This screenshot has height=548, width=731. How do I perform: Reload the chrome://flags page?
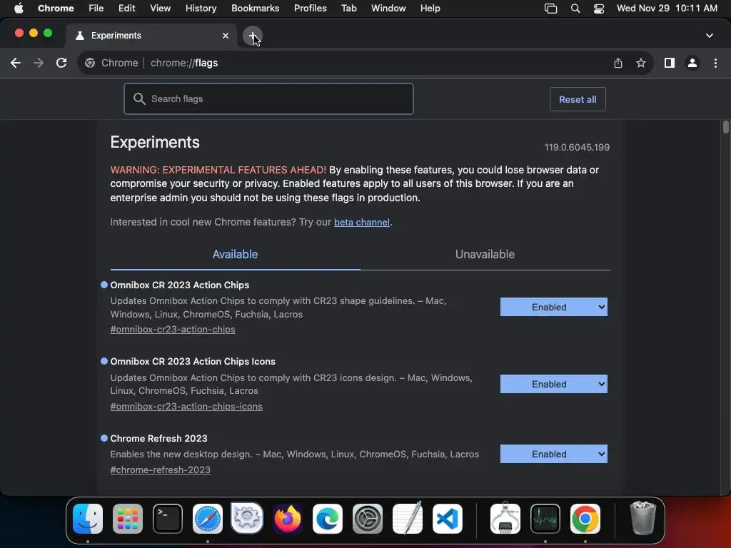tap(61, 63)
